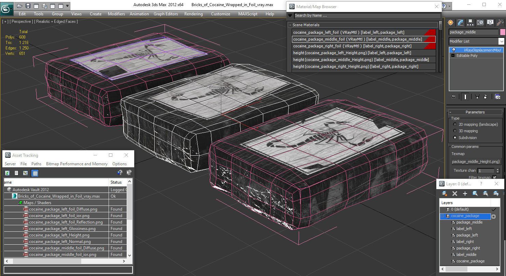Select 3D mapping radio button
Image resolution: width=506 pixels, height=276 pixels.
point(455,131)
